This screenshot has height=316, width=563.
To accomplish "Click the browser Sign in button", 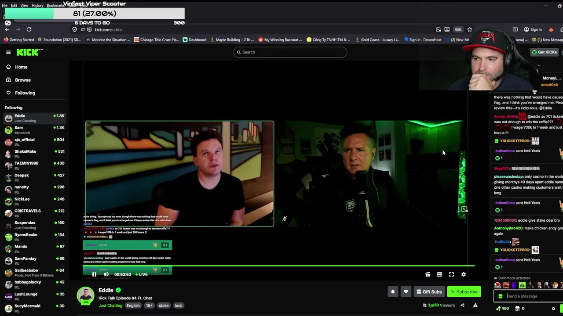I will [x=533, y=29].
